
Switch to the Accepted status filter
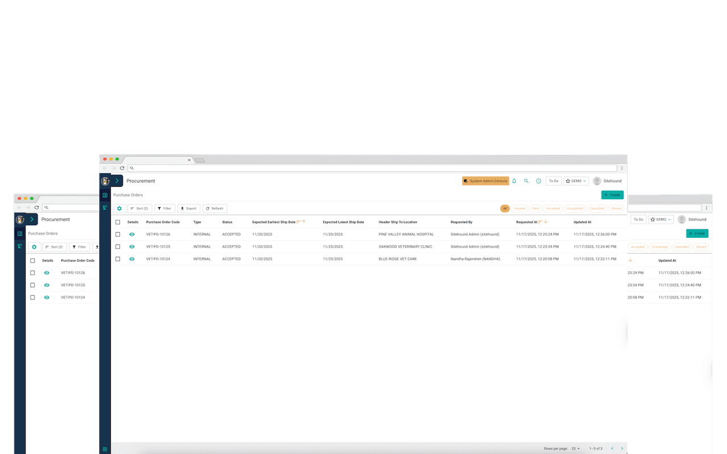(552, 208)
